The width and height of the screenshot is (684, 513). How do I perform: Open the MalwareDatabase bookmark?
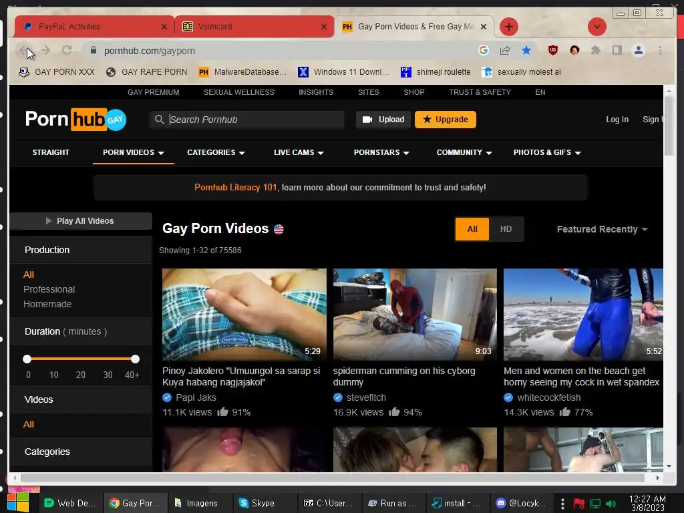coord(242,72)
